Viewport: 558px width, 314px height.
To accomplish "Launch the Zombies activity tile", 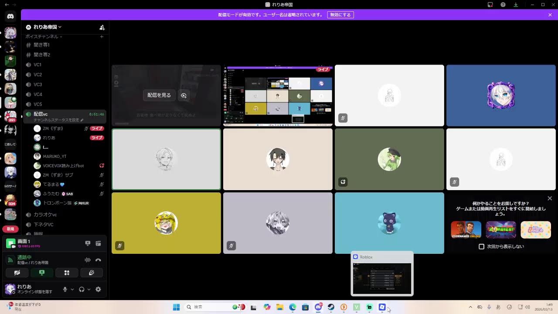I will (x=501, y=230).
